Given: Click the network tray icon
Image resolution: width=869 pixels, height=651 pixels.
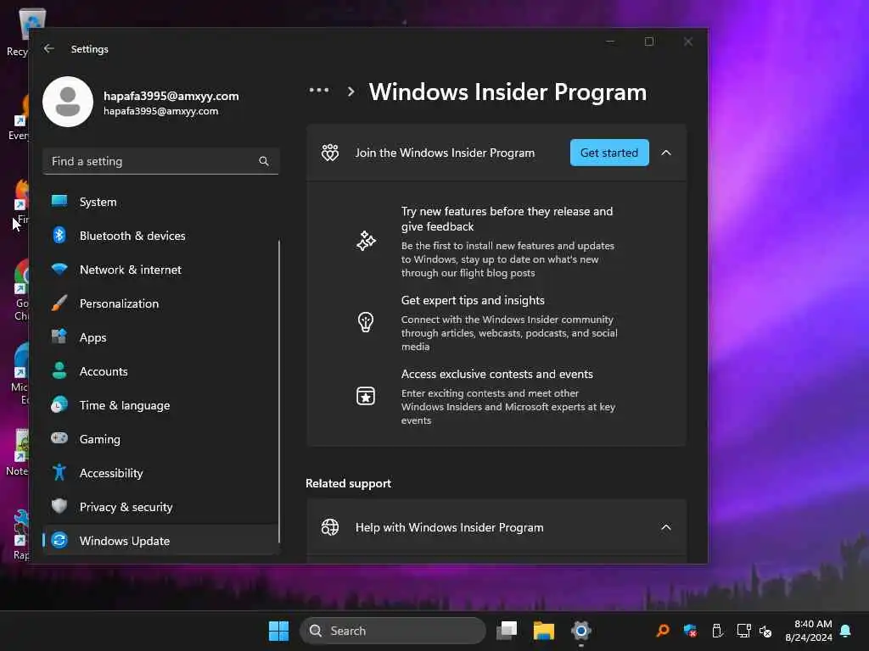Looking at the screenshot, I should tap(743, 631).
